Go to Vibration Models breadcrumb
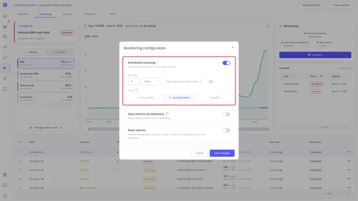 coord(25,5)
